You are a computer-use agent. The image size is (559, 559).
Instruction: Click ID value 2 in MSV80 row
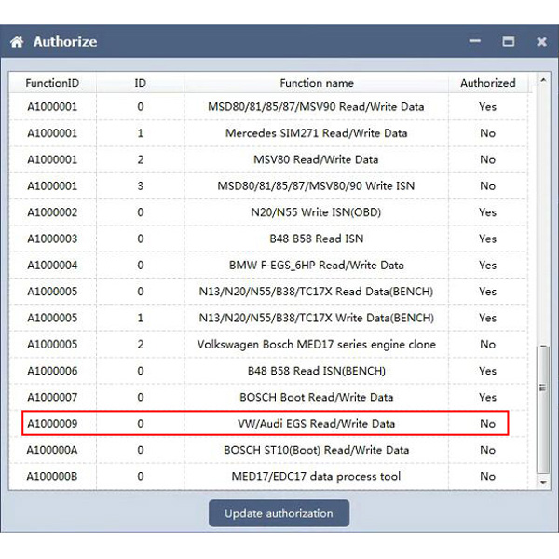[141, 159]
